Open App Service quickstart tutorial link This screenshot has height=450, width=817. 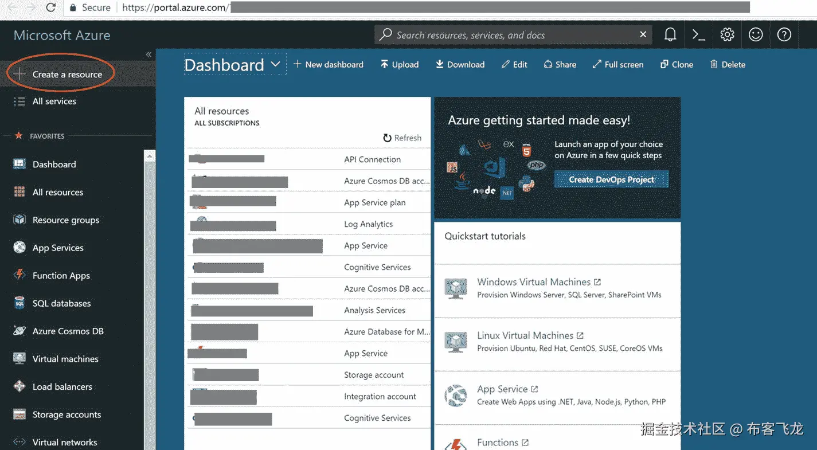tap(507, 389)
